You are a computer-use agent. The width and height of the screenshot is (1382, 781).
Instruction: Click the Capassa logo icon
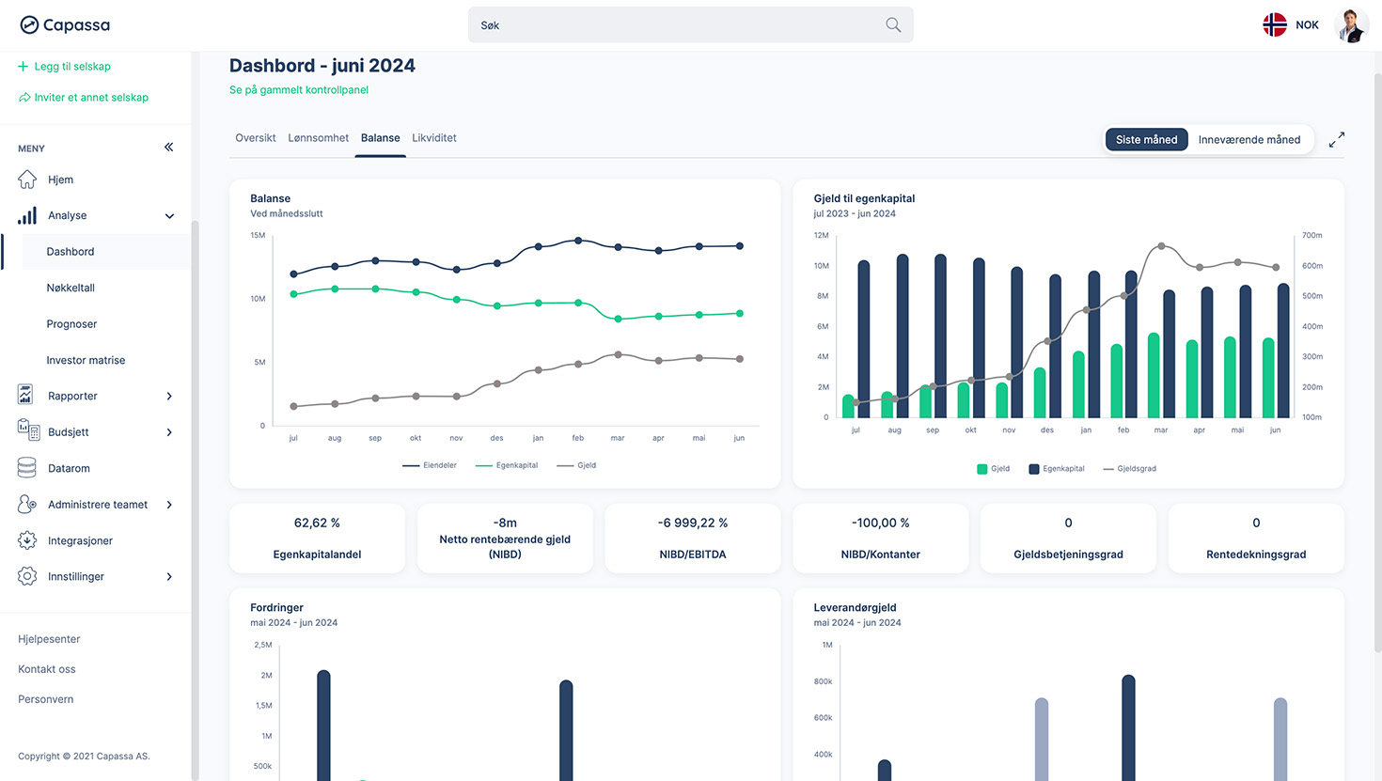(x=29, y=25)
